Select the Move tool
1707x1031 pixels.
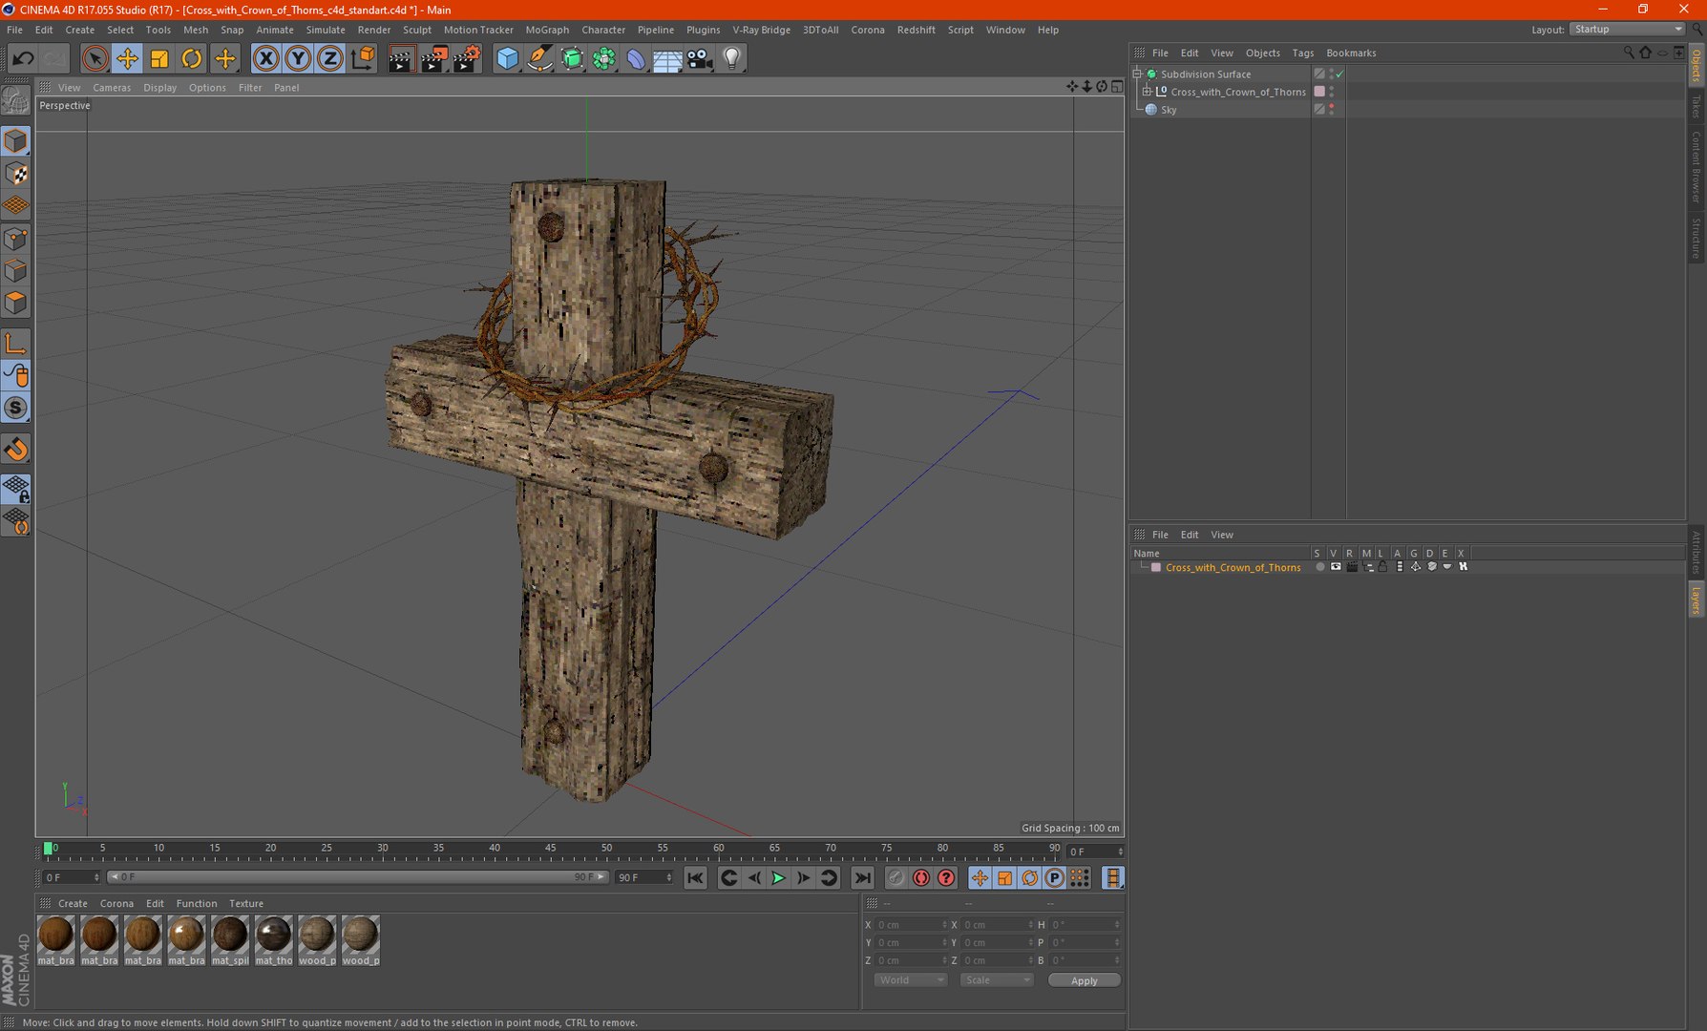click(x=127, y=58)
